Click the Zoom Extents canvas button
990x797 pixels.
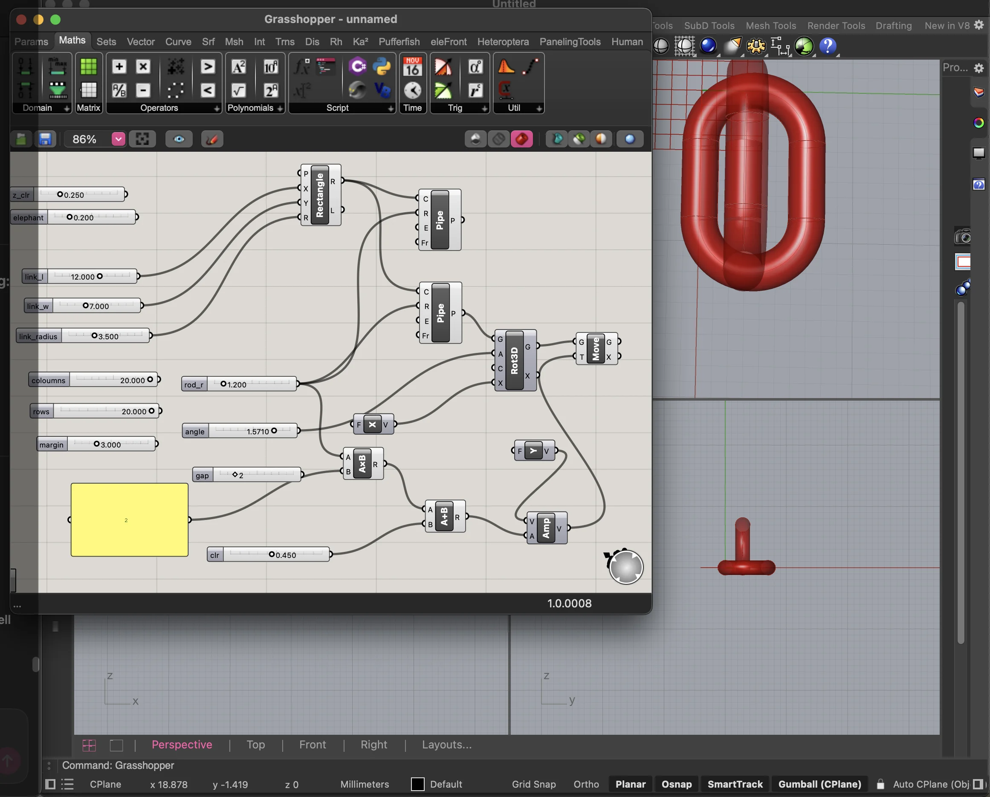[x=142, y=139]
